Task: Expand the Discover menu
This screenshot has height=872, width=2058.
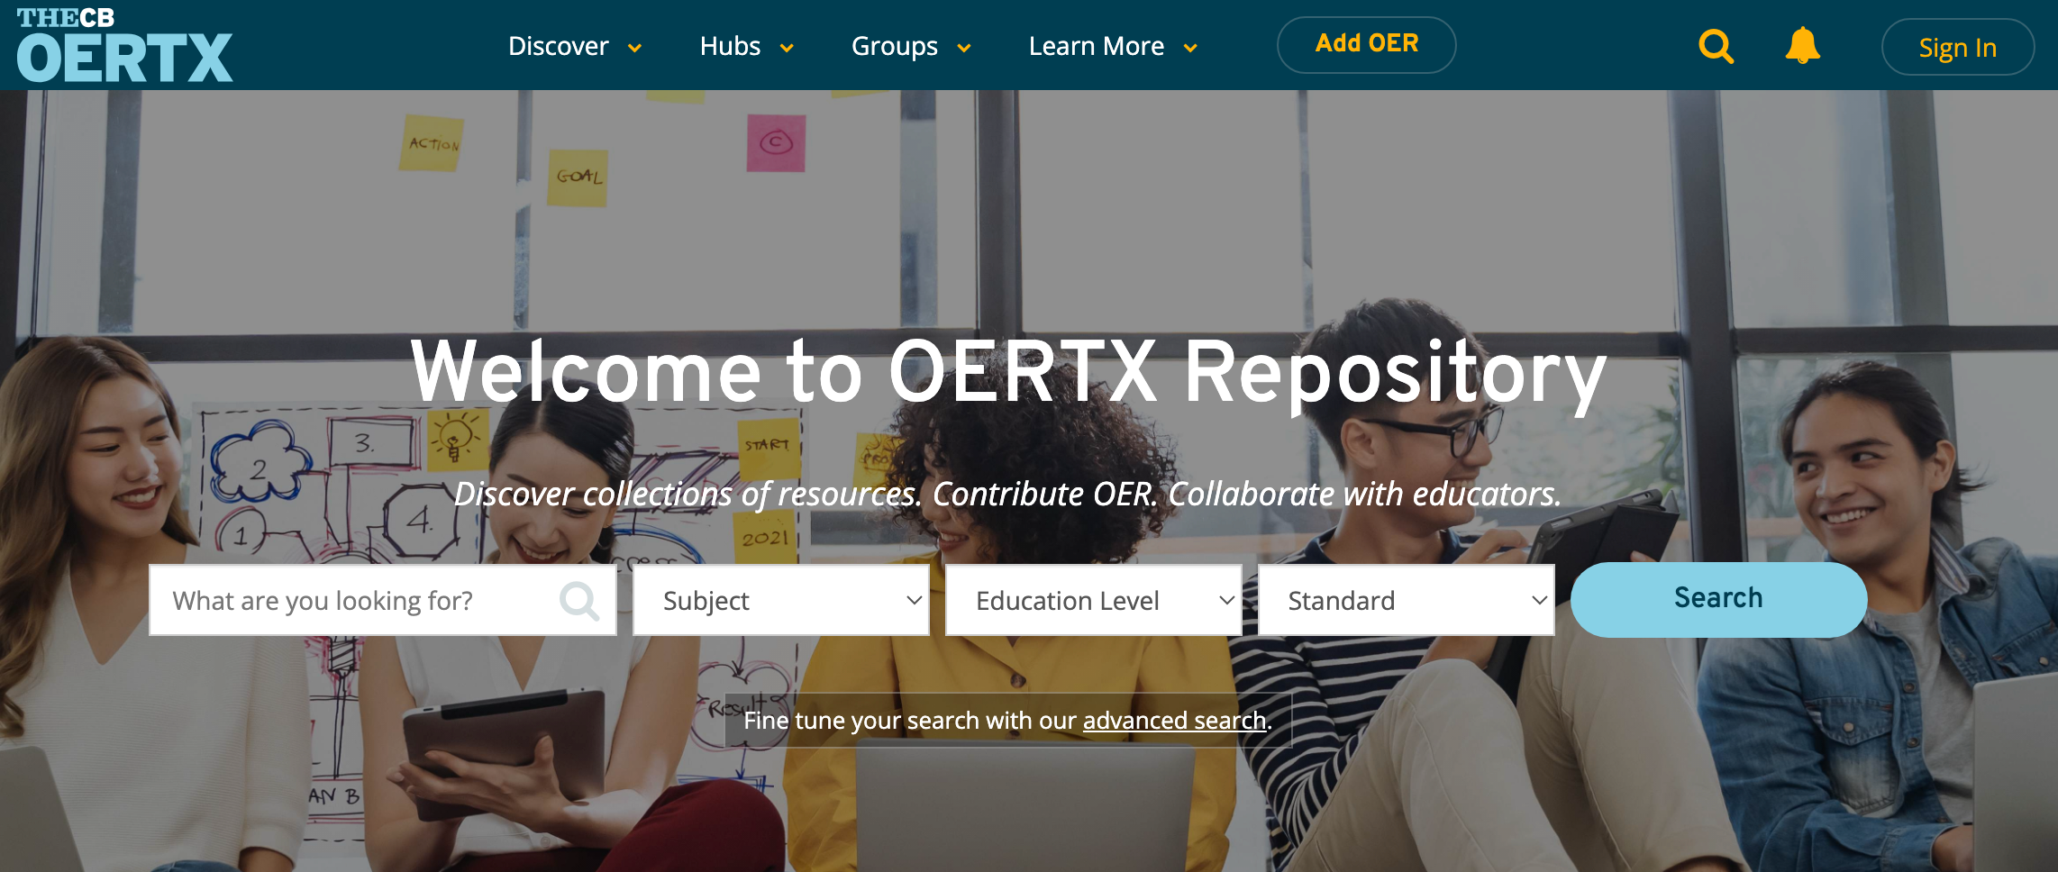Action: click(575, 46)
